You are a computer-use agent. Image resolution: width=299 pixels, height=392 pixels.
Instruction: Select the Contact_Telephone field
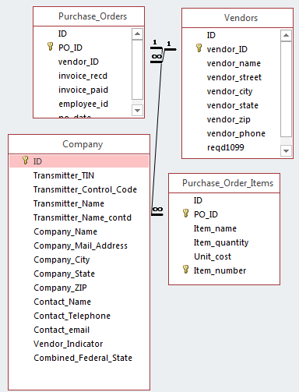(72, 316)
